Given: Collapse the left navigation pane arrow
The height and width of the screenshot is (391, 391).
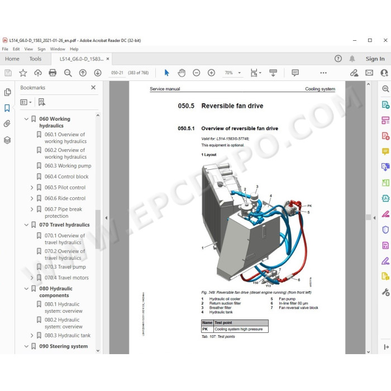Looking at the screenshot, I should 106,218.
